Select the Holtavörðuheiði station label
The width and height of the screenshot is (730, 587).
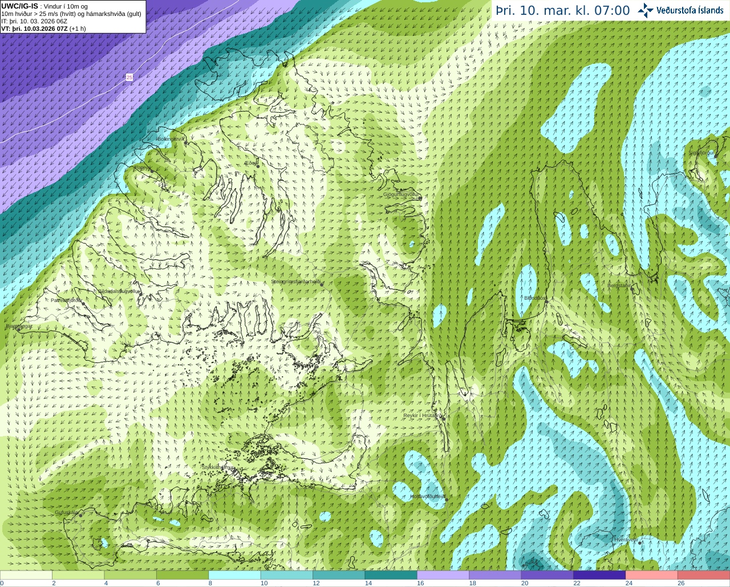pyautogui.click(x=427, y=496)
